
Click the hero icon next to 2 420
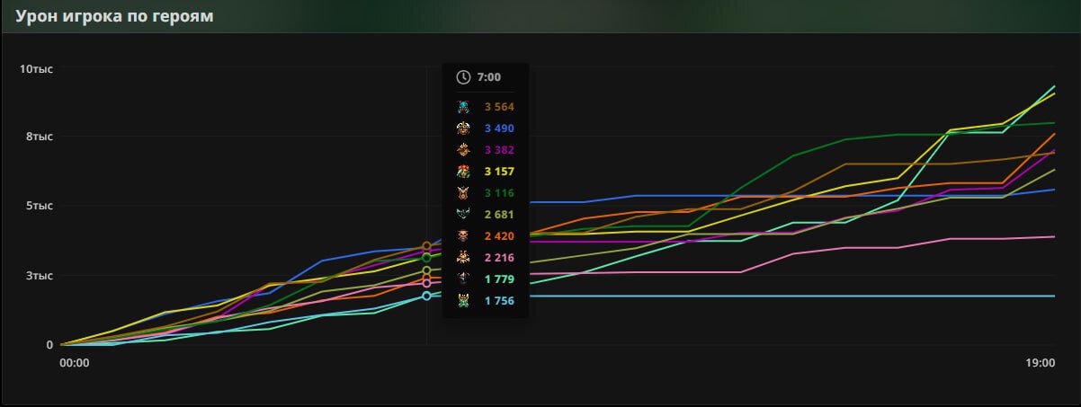coord(463,236)
